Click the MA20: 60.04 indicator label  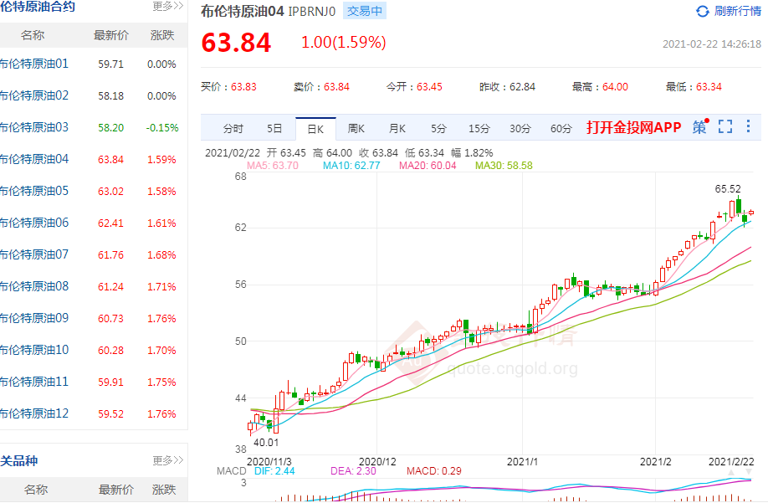tap(428, 166)
